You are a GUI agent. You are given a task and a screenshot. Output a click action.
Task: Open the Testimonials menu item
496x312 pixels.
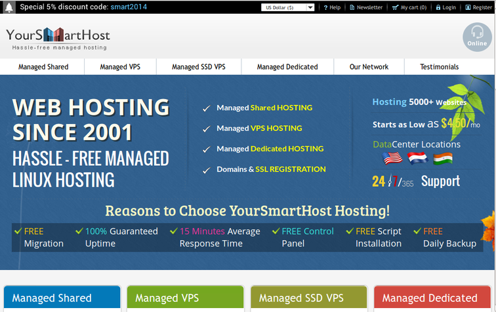pos(439,67)
